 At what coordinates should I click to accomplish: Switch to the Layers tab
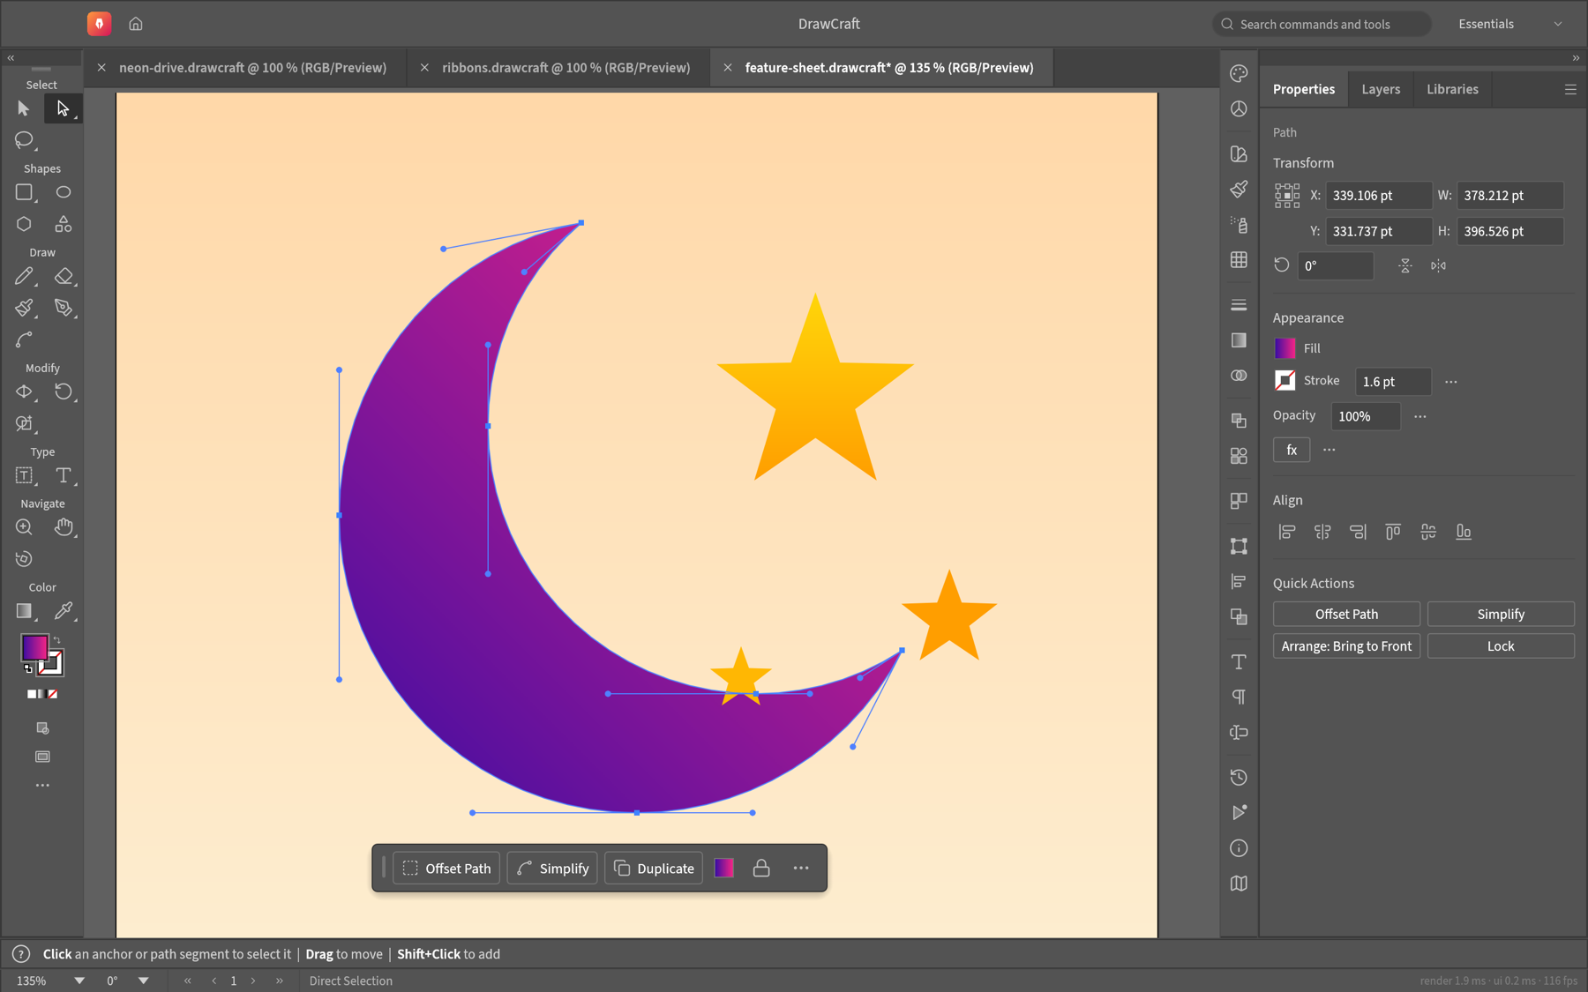pos(1381,89)
